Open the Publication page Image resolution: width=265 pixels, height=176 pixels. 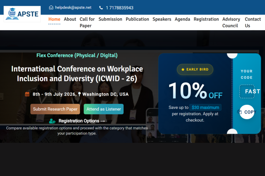137,19
